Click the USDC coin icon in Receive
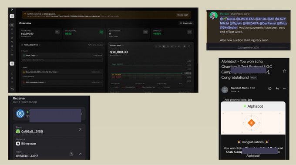The image size is (296, 165). pos(20,114)
